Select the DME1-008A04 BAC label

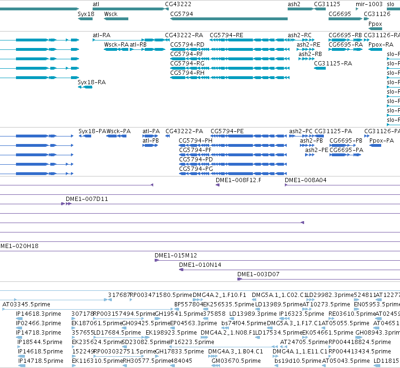306,180
